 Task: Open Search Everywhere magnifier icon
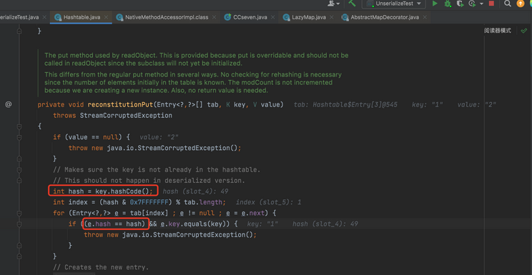[x=507, y=4]
